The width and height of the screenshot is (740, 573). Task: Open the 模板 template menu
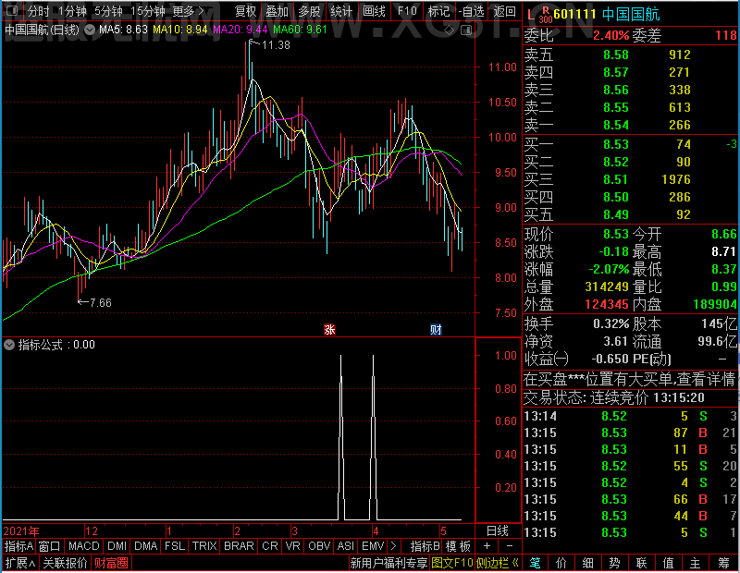coord(458,546)
